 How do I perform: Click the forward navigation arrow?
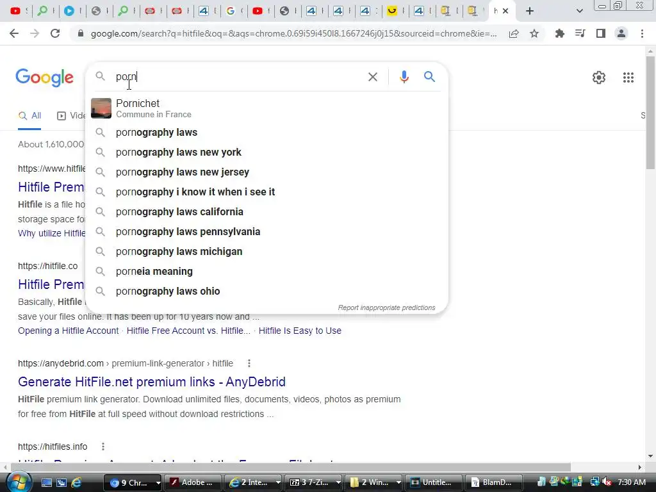pyautogui.click(x=35, y=33)
